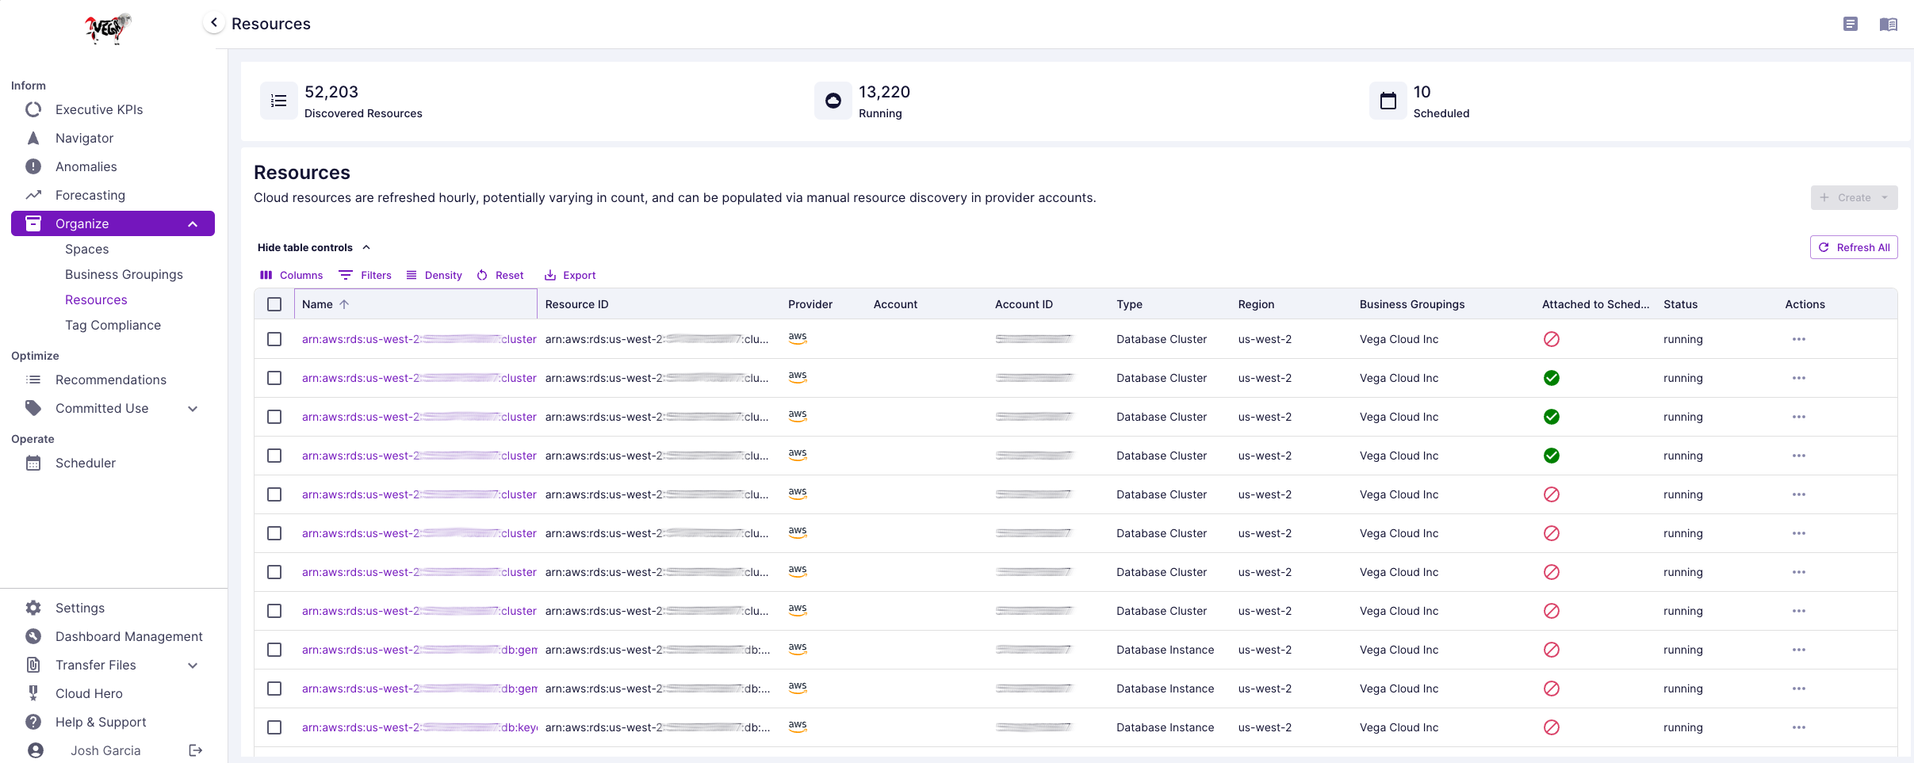Click the Anomalies alert icon
This screenshot has width=1914, height=763.
(33, 166)
